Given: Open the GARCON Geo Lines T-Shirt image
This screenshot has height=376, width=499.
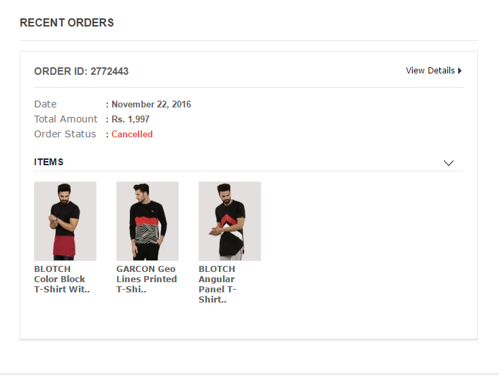Looking at the screenshot, I should pyautogui.click(x=148, y=221).
